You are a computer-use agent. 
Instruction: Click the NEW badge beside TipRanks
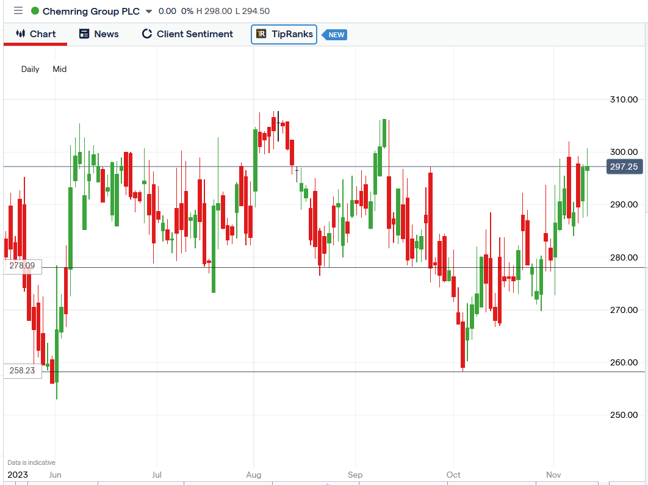point(335,35)
